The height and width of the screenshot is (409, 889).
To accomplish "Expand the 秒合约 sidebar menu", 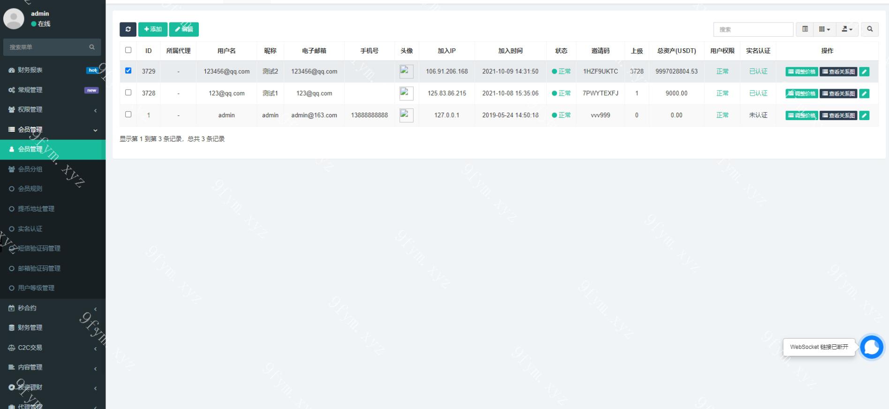I will [x=53, y=308].
